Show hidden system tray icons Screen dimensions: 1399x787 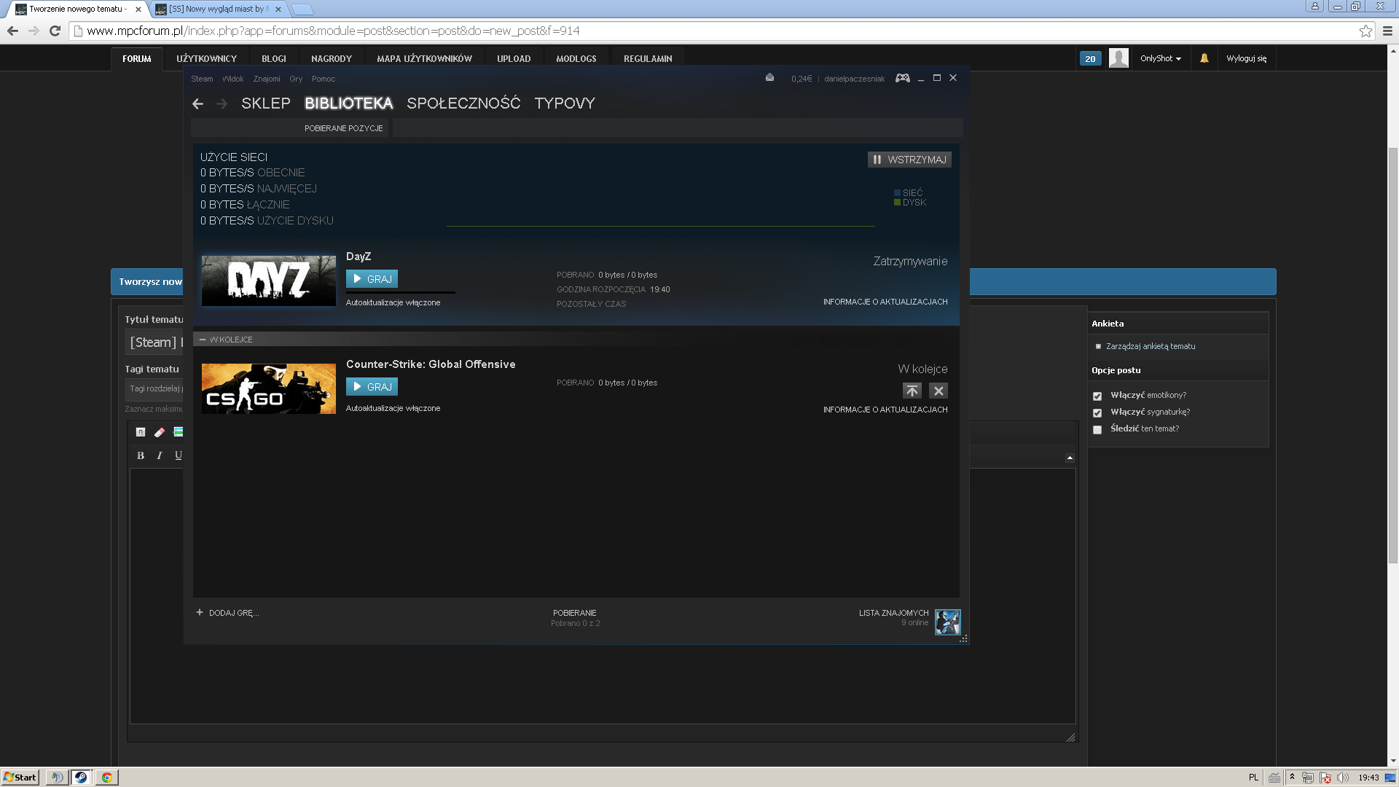coord(1292,777)
